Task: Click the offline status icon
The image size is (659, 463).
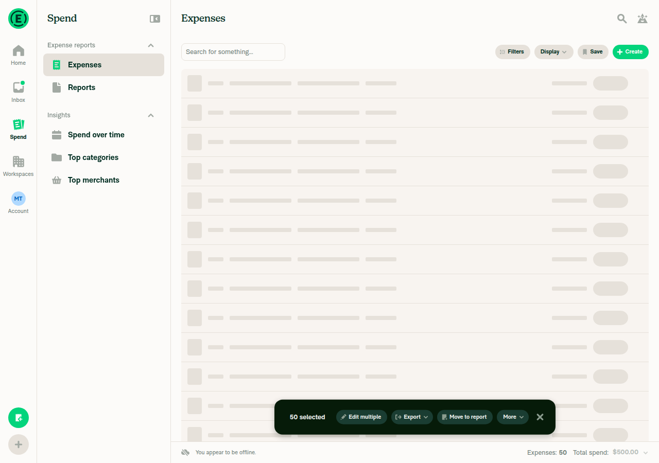Action: (x=185, y=452)
